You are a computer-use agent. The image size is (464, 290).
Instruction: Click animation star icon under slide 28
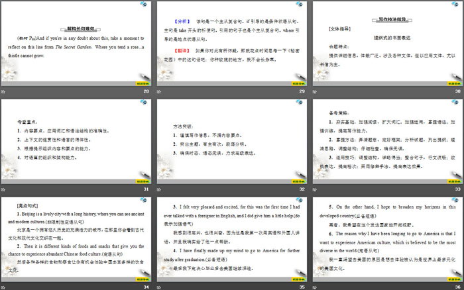click(x=3, y=91)
